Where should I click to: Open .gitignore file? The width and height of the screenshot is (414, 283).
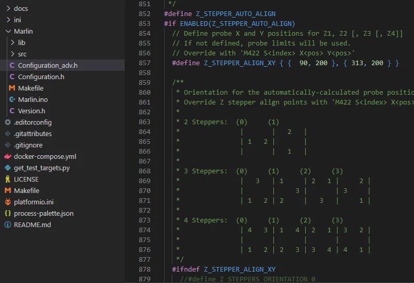click(x=28, y=145)
